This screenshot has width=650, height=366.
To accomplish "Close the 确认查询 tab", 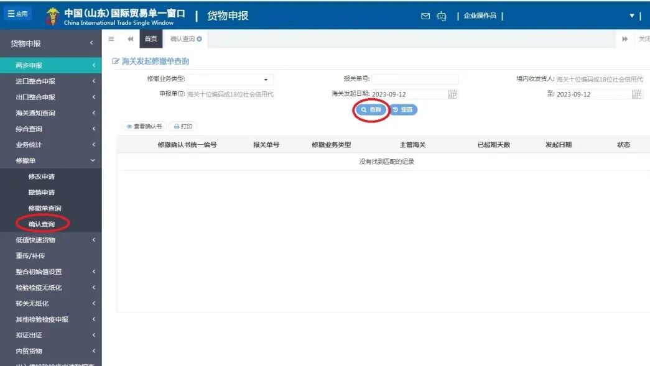I will [x=200, y=39].
